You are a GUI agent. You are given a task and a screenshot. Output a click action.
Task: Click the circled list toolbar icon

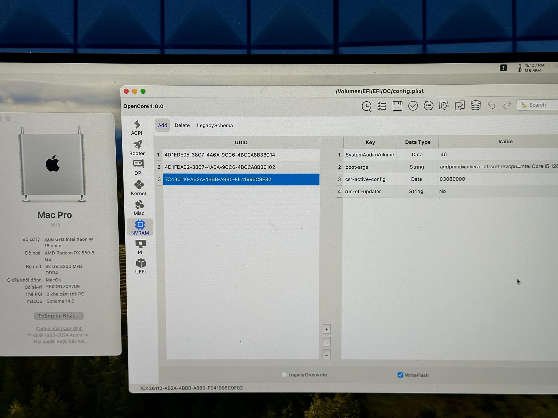428,106
